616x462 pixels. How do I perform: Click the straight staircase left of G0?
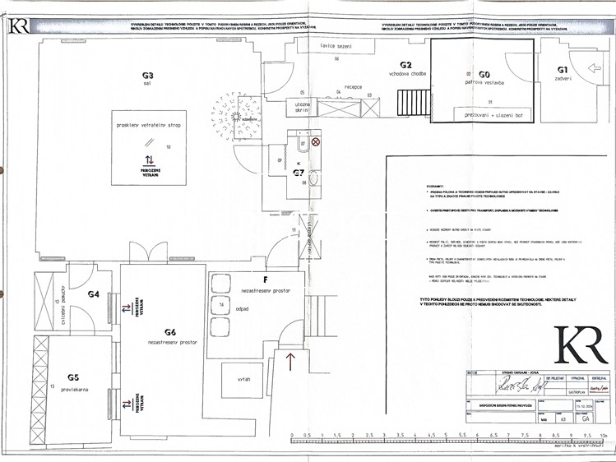click(414, 102)
